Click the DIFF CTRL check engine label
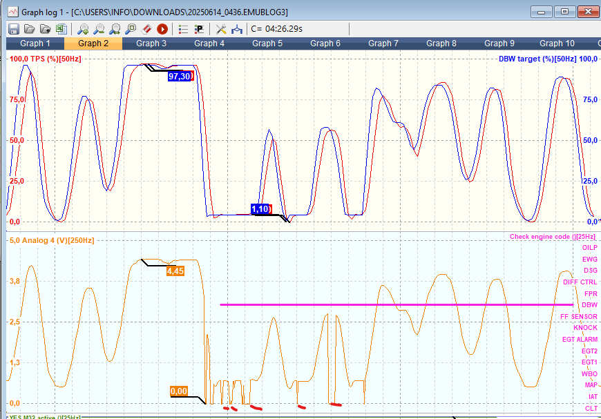Image resolution: width=601 pixels, height=419 pixels. [x=580, y=282]
